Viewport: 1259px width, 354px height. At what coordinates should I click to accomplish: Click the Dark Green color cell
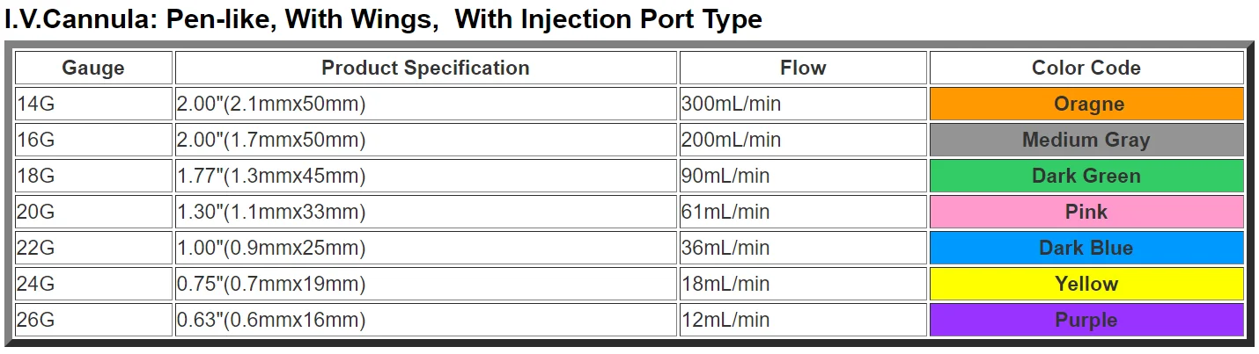pyautogui.click(x=1086, y=176)
